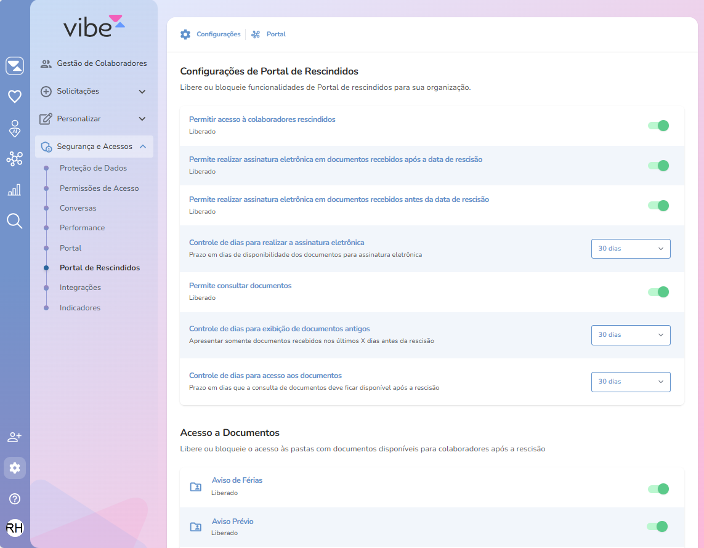Toggle Permitir acesso à colaboradores rescindidos
704x548 pixels.
pyautogui.click(x=658, y=126)
